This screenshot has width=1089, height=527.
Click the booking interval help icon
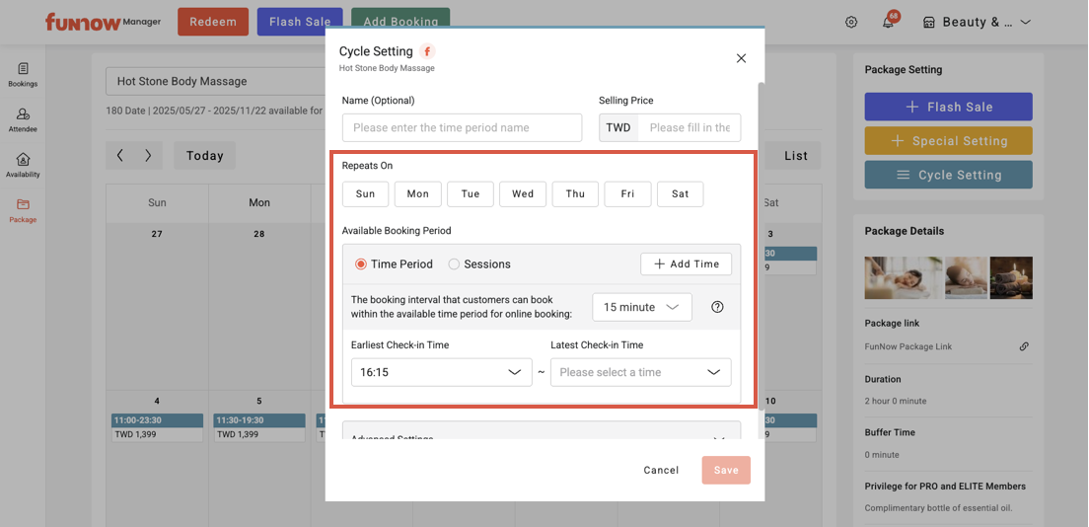coord(718,307)
